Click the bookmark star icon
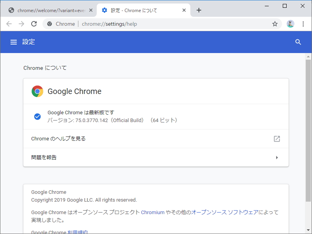The height and width of the screenshot is (234, 312). [x=275, y=24]
